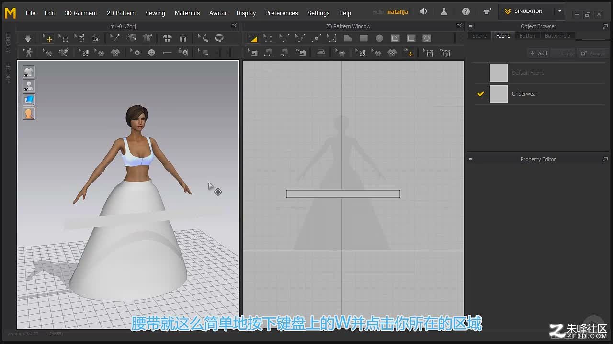Expand the HISTORY side panel
This screenshot has height=344, width=613.
click(8, 73)
